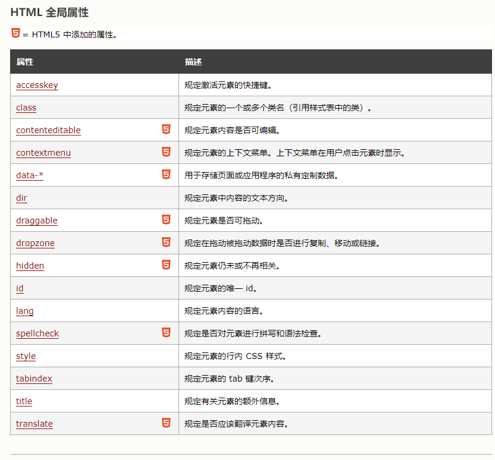Open the draggable attribute link
The image size is (495, 460).
37,220
